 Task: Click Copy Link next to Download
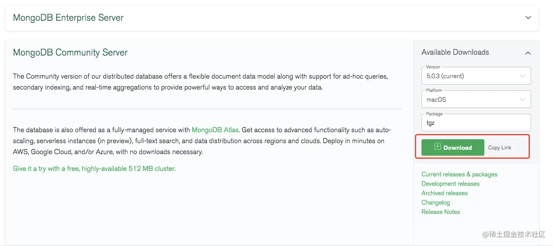coord(500,147)
